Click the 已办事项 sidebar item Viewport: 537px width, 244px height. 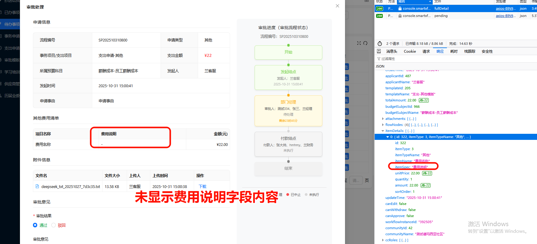[x=10, y=12]
